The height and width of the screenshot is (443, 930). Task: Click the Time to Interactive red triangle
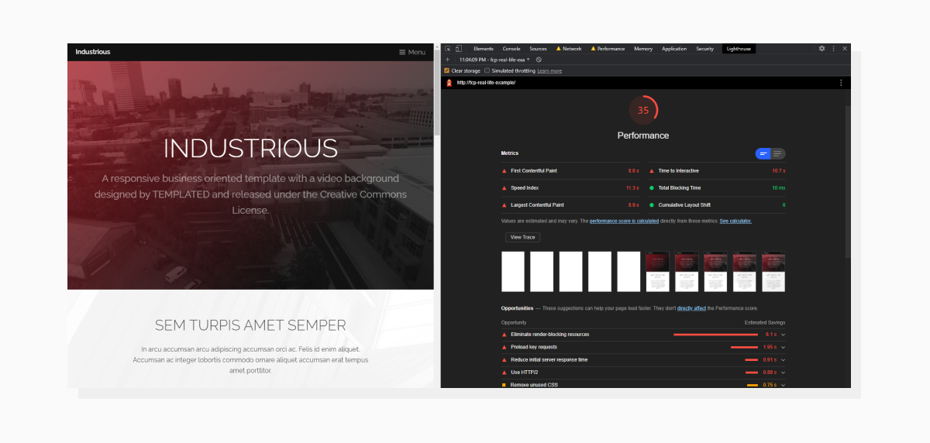652,170
